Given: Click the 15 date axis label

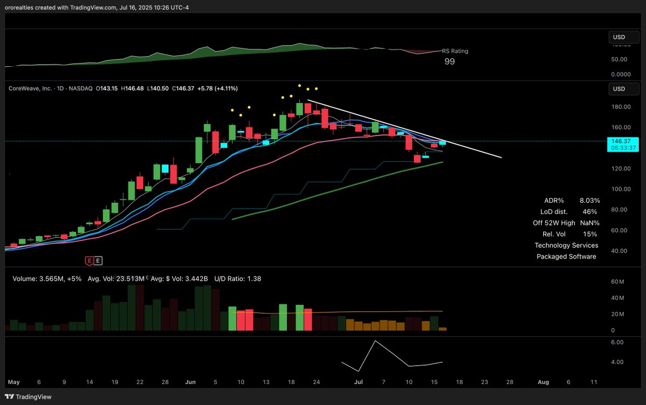Looking at the screenshot, I should click(433, 382).
